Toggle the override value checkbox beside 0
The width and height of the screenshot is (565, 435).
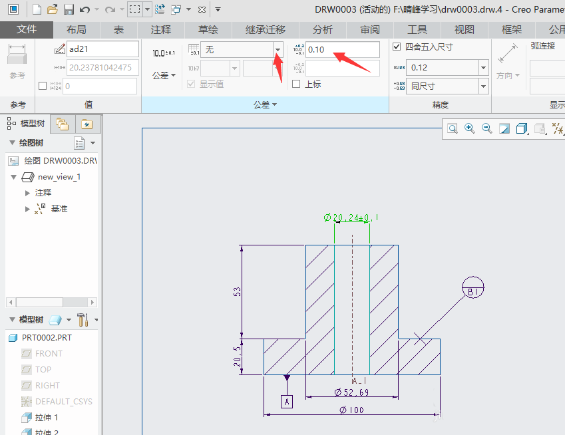pyautogui.click(x=43, y=86)
